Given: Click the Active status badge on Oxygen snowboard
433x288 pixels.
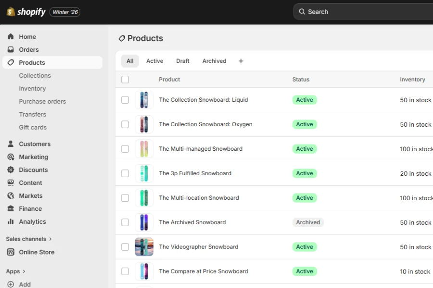Looking at the screenshot, I should click(304, 124).
